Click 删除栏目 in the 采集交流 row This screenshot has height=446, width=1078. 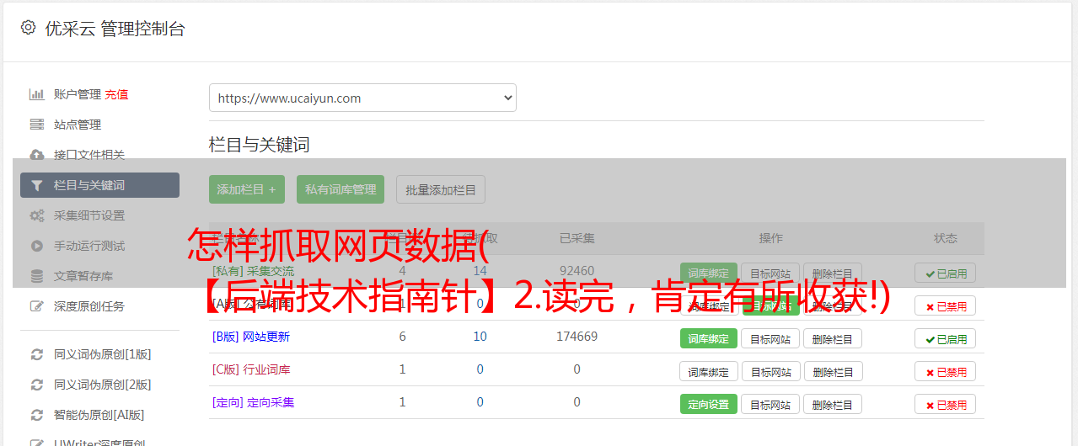(x=833, y=273)
